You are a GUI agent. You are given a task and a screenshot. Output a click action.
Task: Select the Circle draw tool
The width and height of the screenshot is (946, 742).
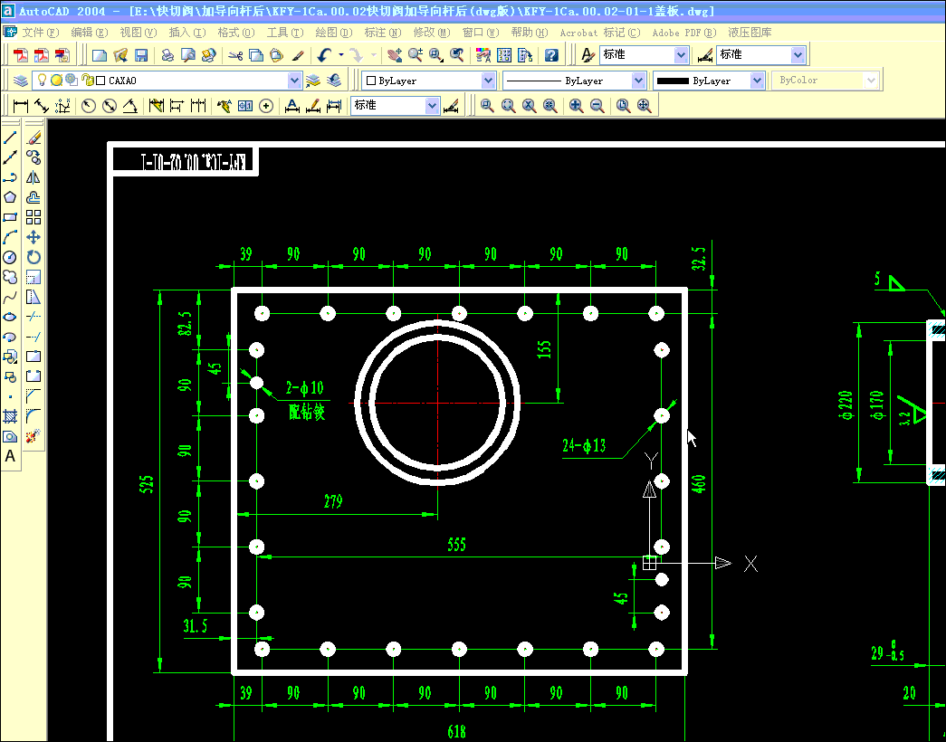(x=10, y=257)
